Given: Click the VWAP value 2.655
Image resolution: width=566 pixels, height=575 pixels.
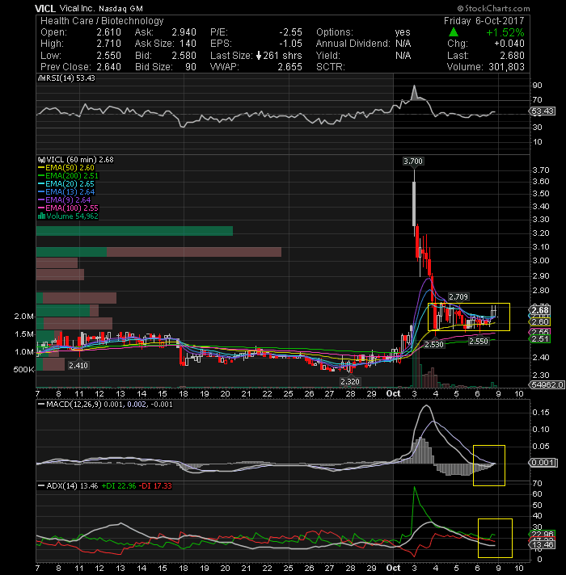Looking at the screenshot, I should tap(290, 67).
